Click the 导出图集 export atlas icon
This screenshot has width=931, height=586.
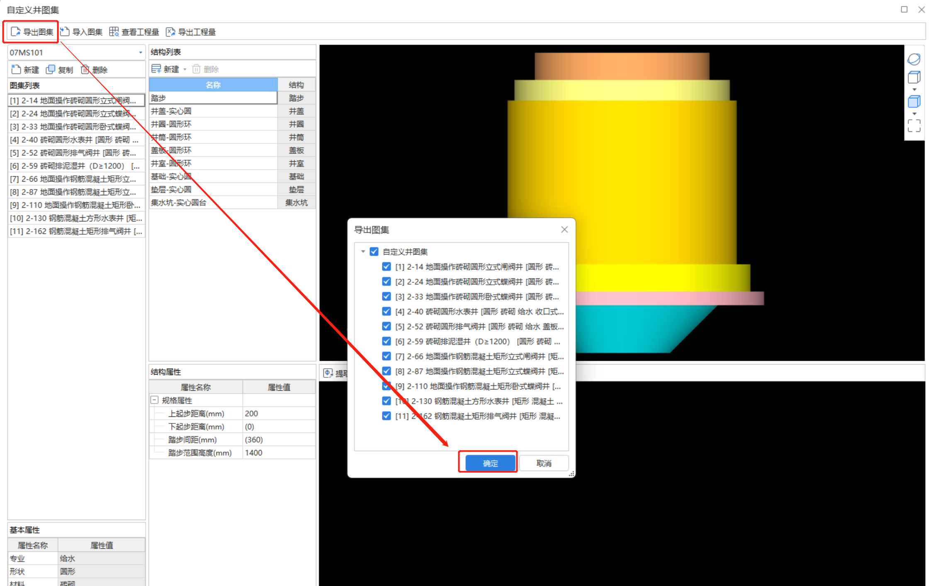click(x=16, y=32)
